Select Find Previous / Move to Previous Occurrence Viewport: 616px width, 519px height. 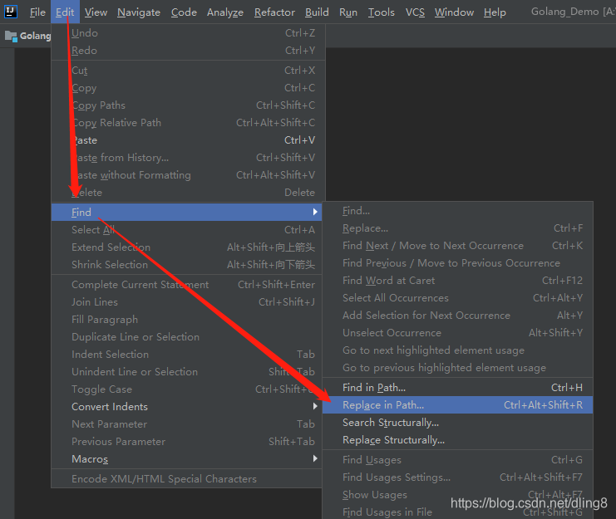pyautogui.click(x=458, y=263)
